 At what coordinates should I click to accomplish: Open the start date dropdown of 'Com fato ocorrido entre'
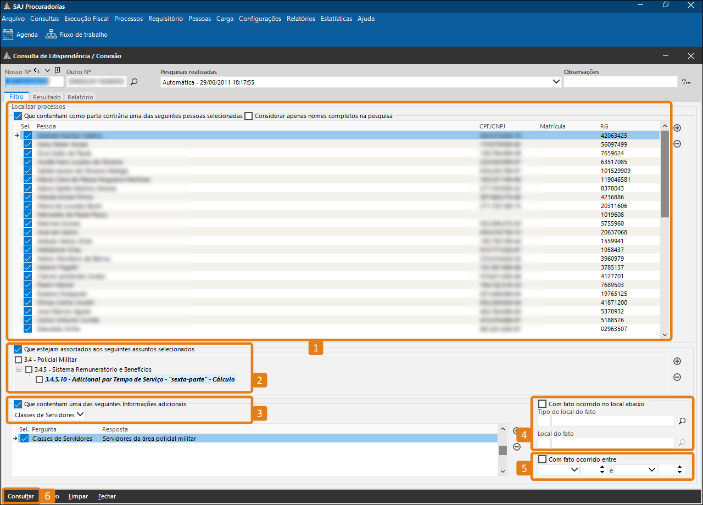(575, 470)
